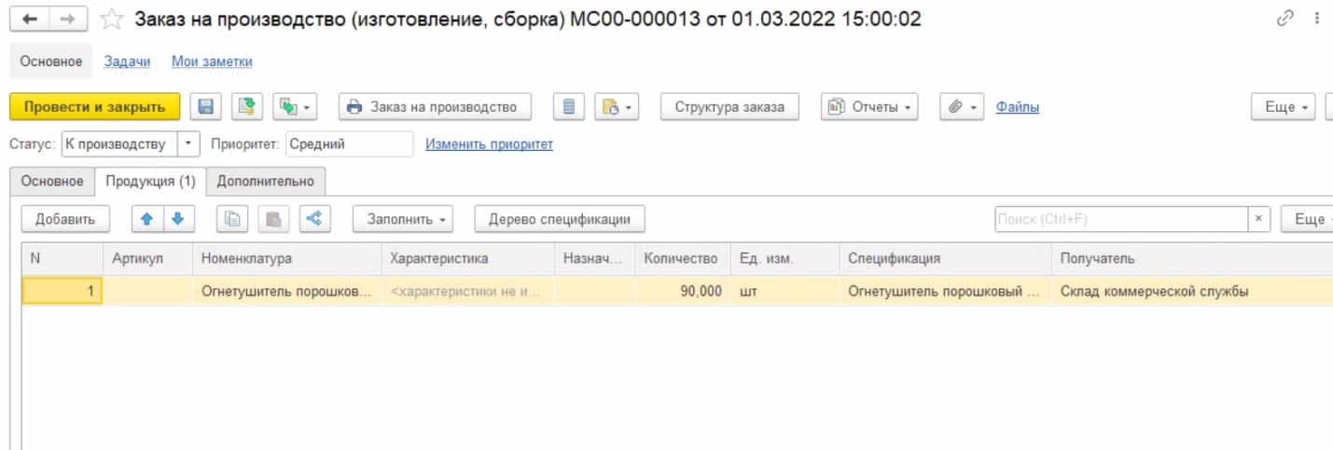Save document using the floppy disk icon
Image resolution: width=1333 pixels, height=450 pixels.
205,107
